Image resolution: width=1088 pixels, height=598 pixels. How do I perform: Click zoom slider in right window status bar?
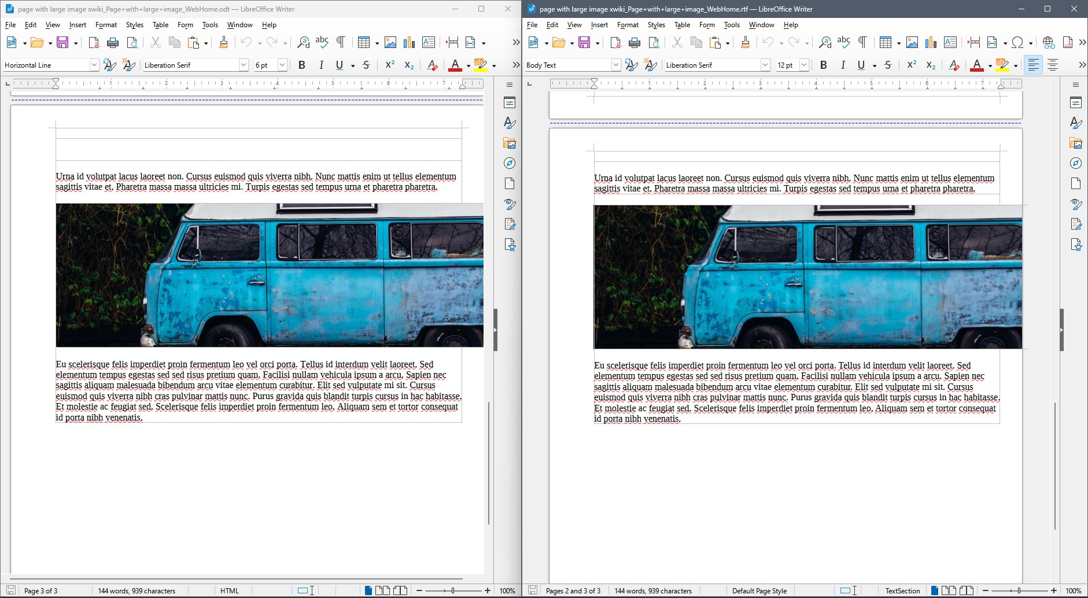click(x=1019, y=590)
